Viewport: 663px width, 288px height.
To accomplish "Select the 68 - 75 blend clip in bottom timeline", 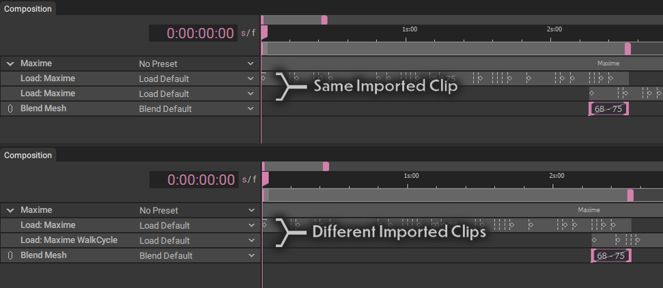I will (x=611, y=255).
